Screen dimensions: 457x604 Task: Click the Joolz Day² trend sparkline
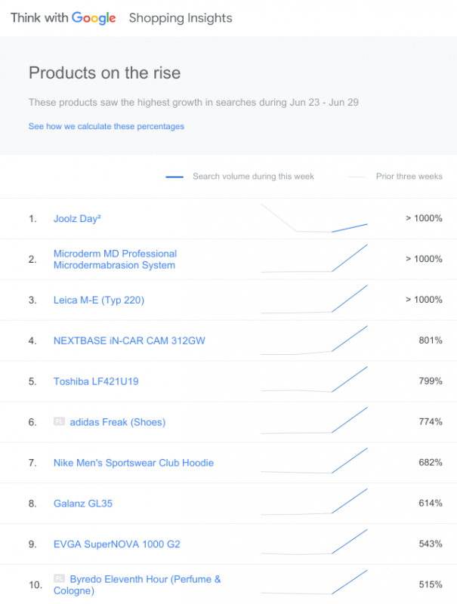(x=314, y=219)
